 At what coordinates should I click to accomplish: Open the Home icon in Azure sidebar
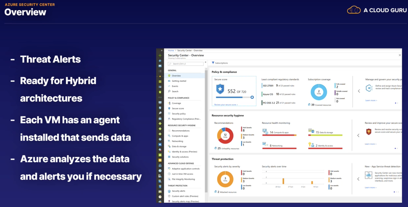pos(160,61)
